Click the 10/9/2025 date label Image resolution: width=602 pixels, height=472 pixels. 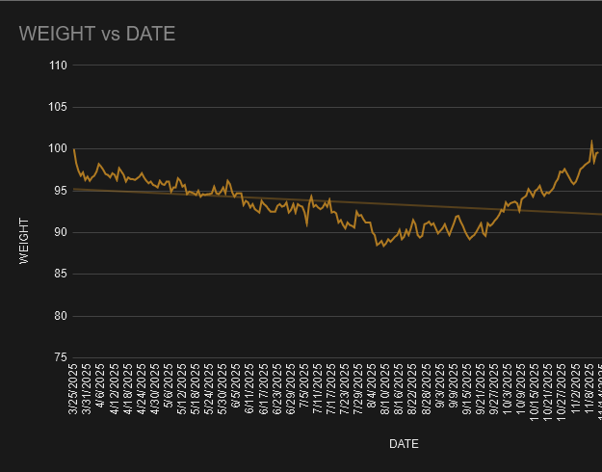tap(522, 389)
